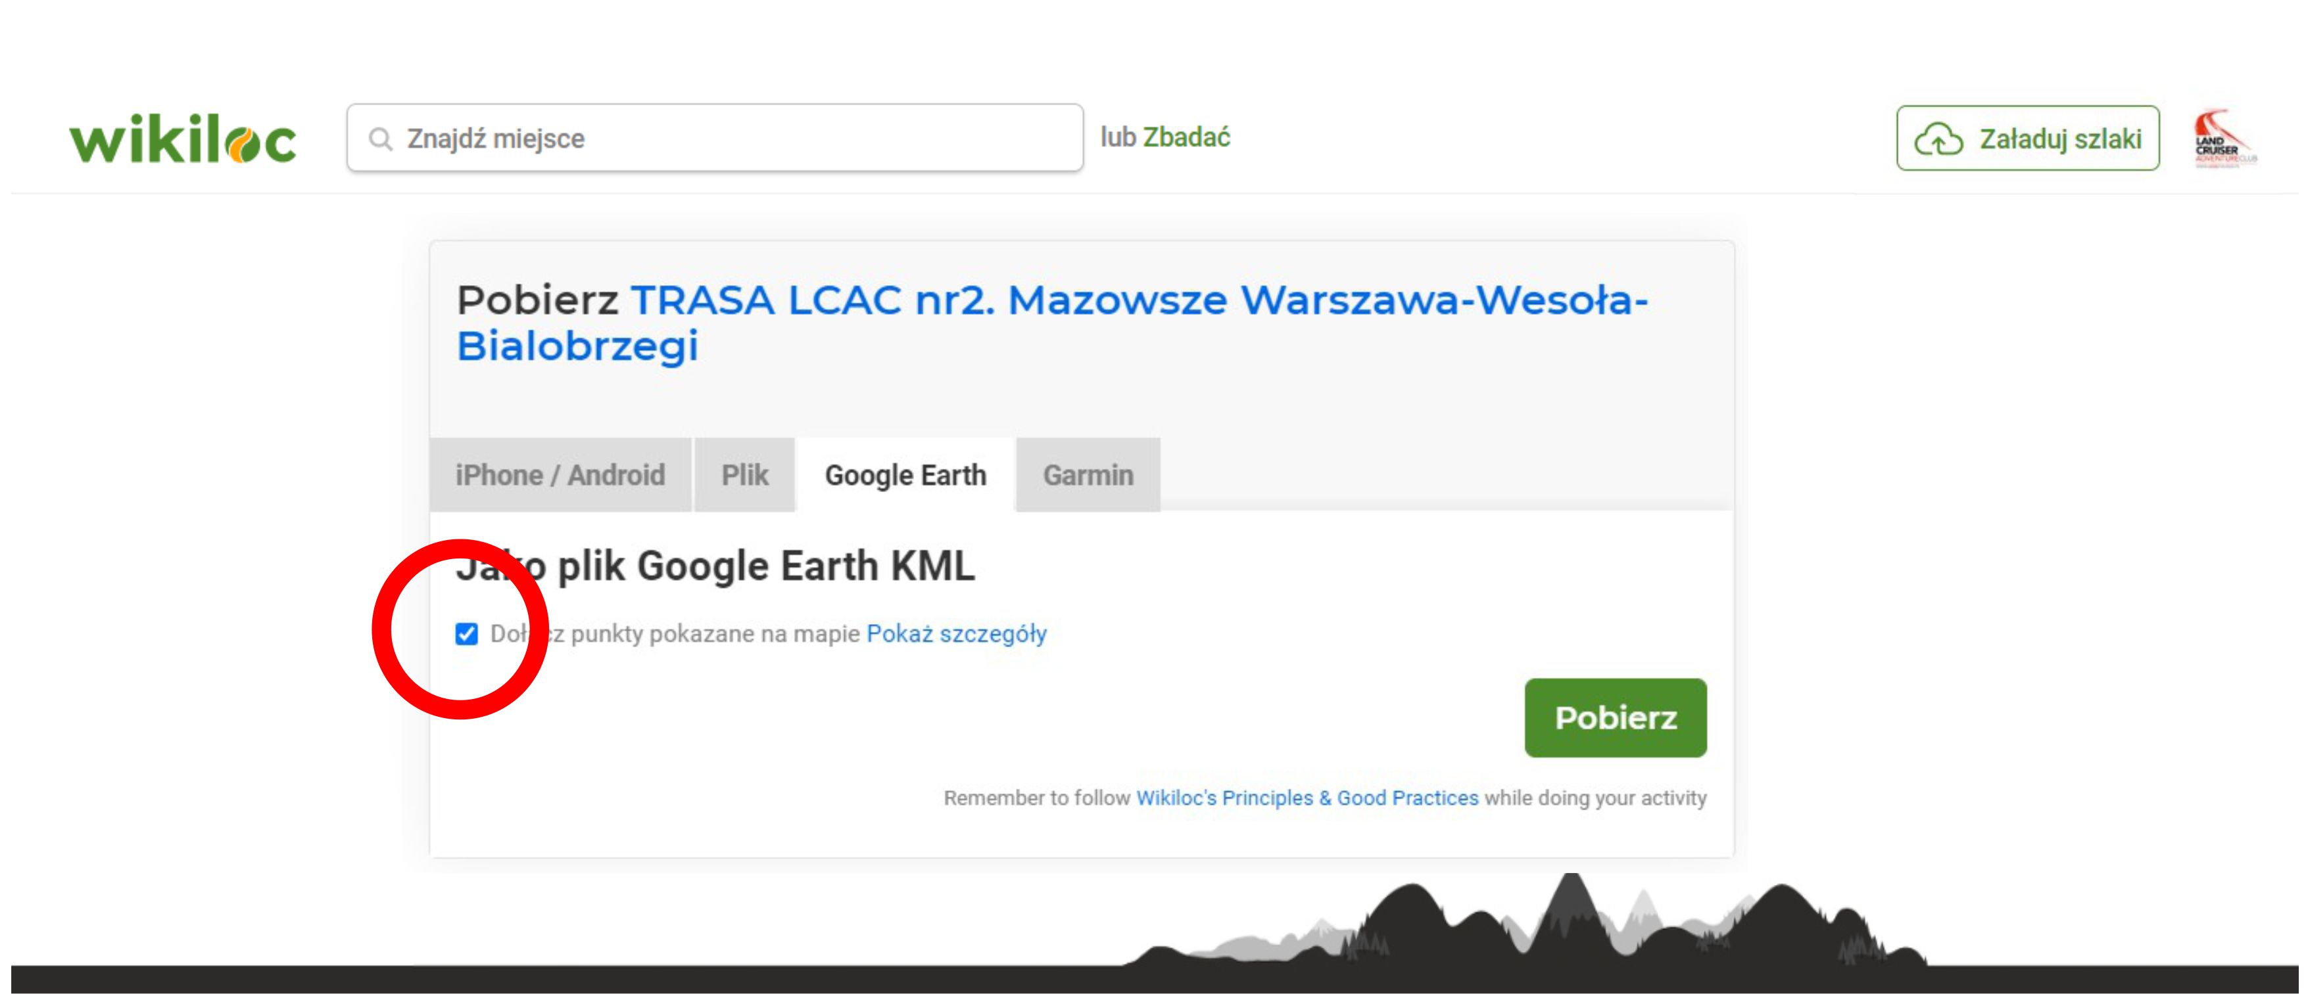Viewport: 2306px width, 994px height.
Task: Open the Land Cruiser club profile avatar
Action: (x=2224, y=139)
